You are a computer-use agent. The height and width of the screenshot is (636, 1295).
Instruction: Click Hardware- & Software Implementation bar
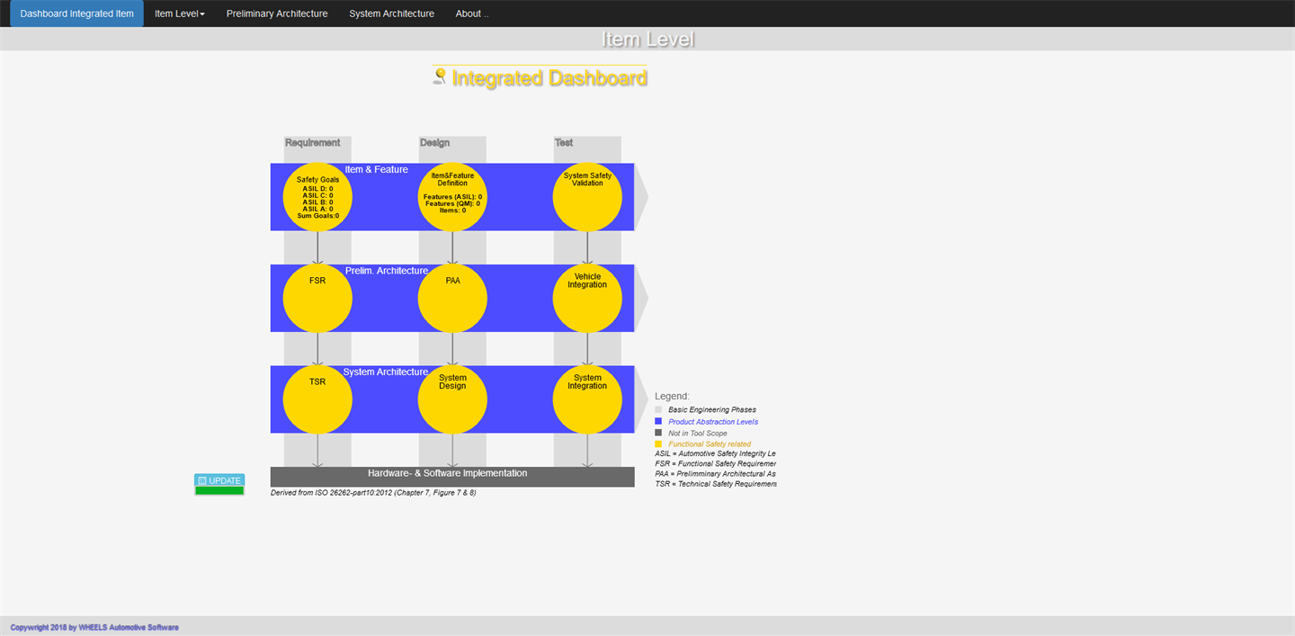point(452,477)
